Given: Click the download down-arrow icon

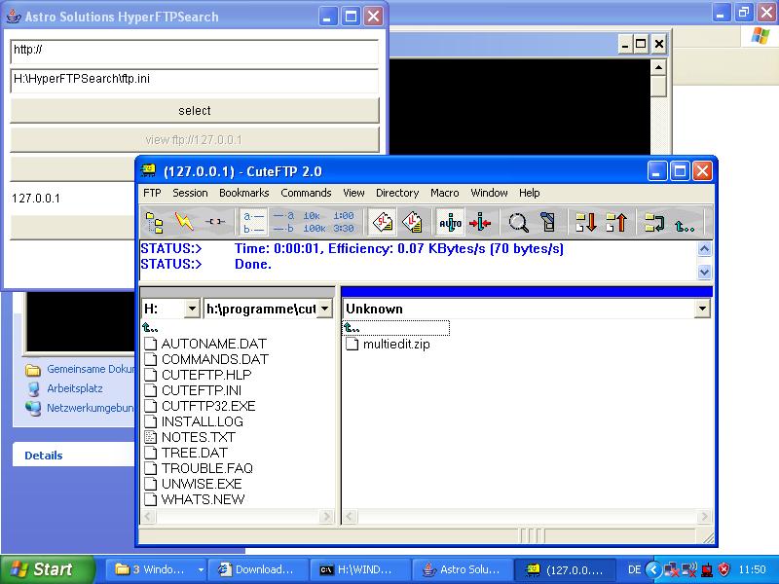Looking at the screenshot, I should pyautogui.click(x=586, y=222).
